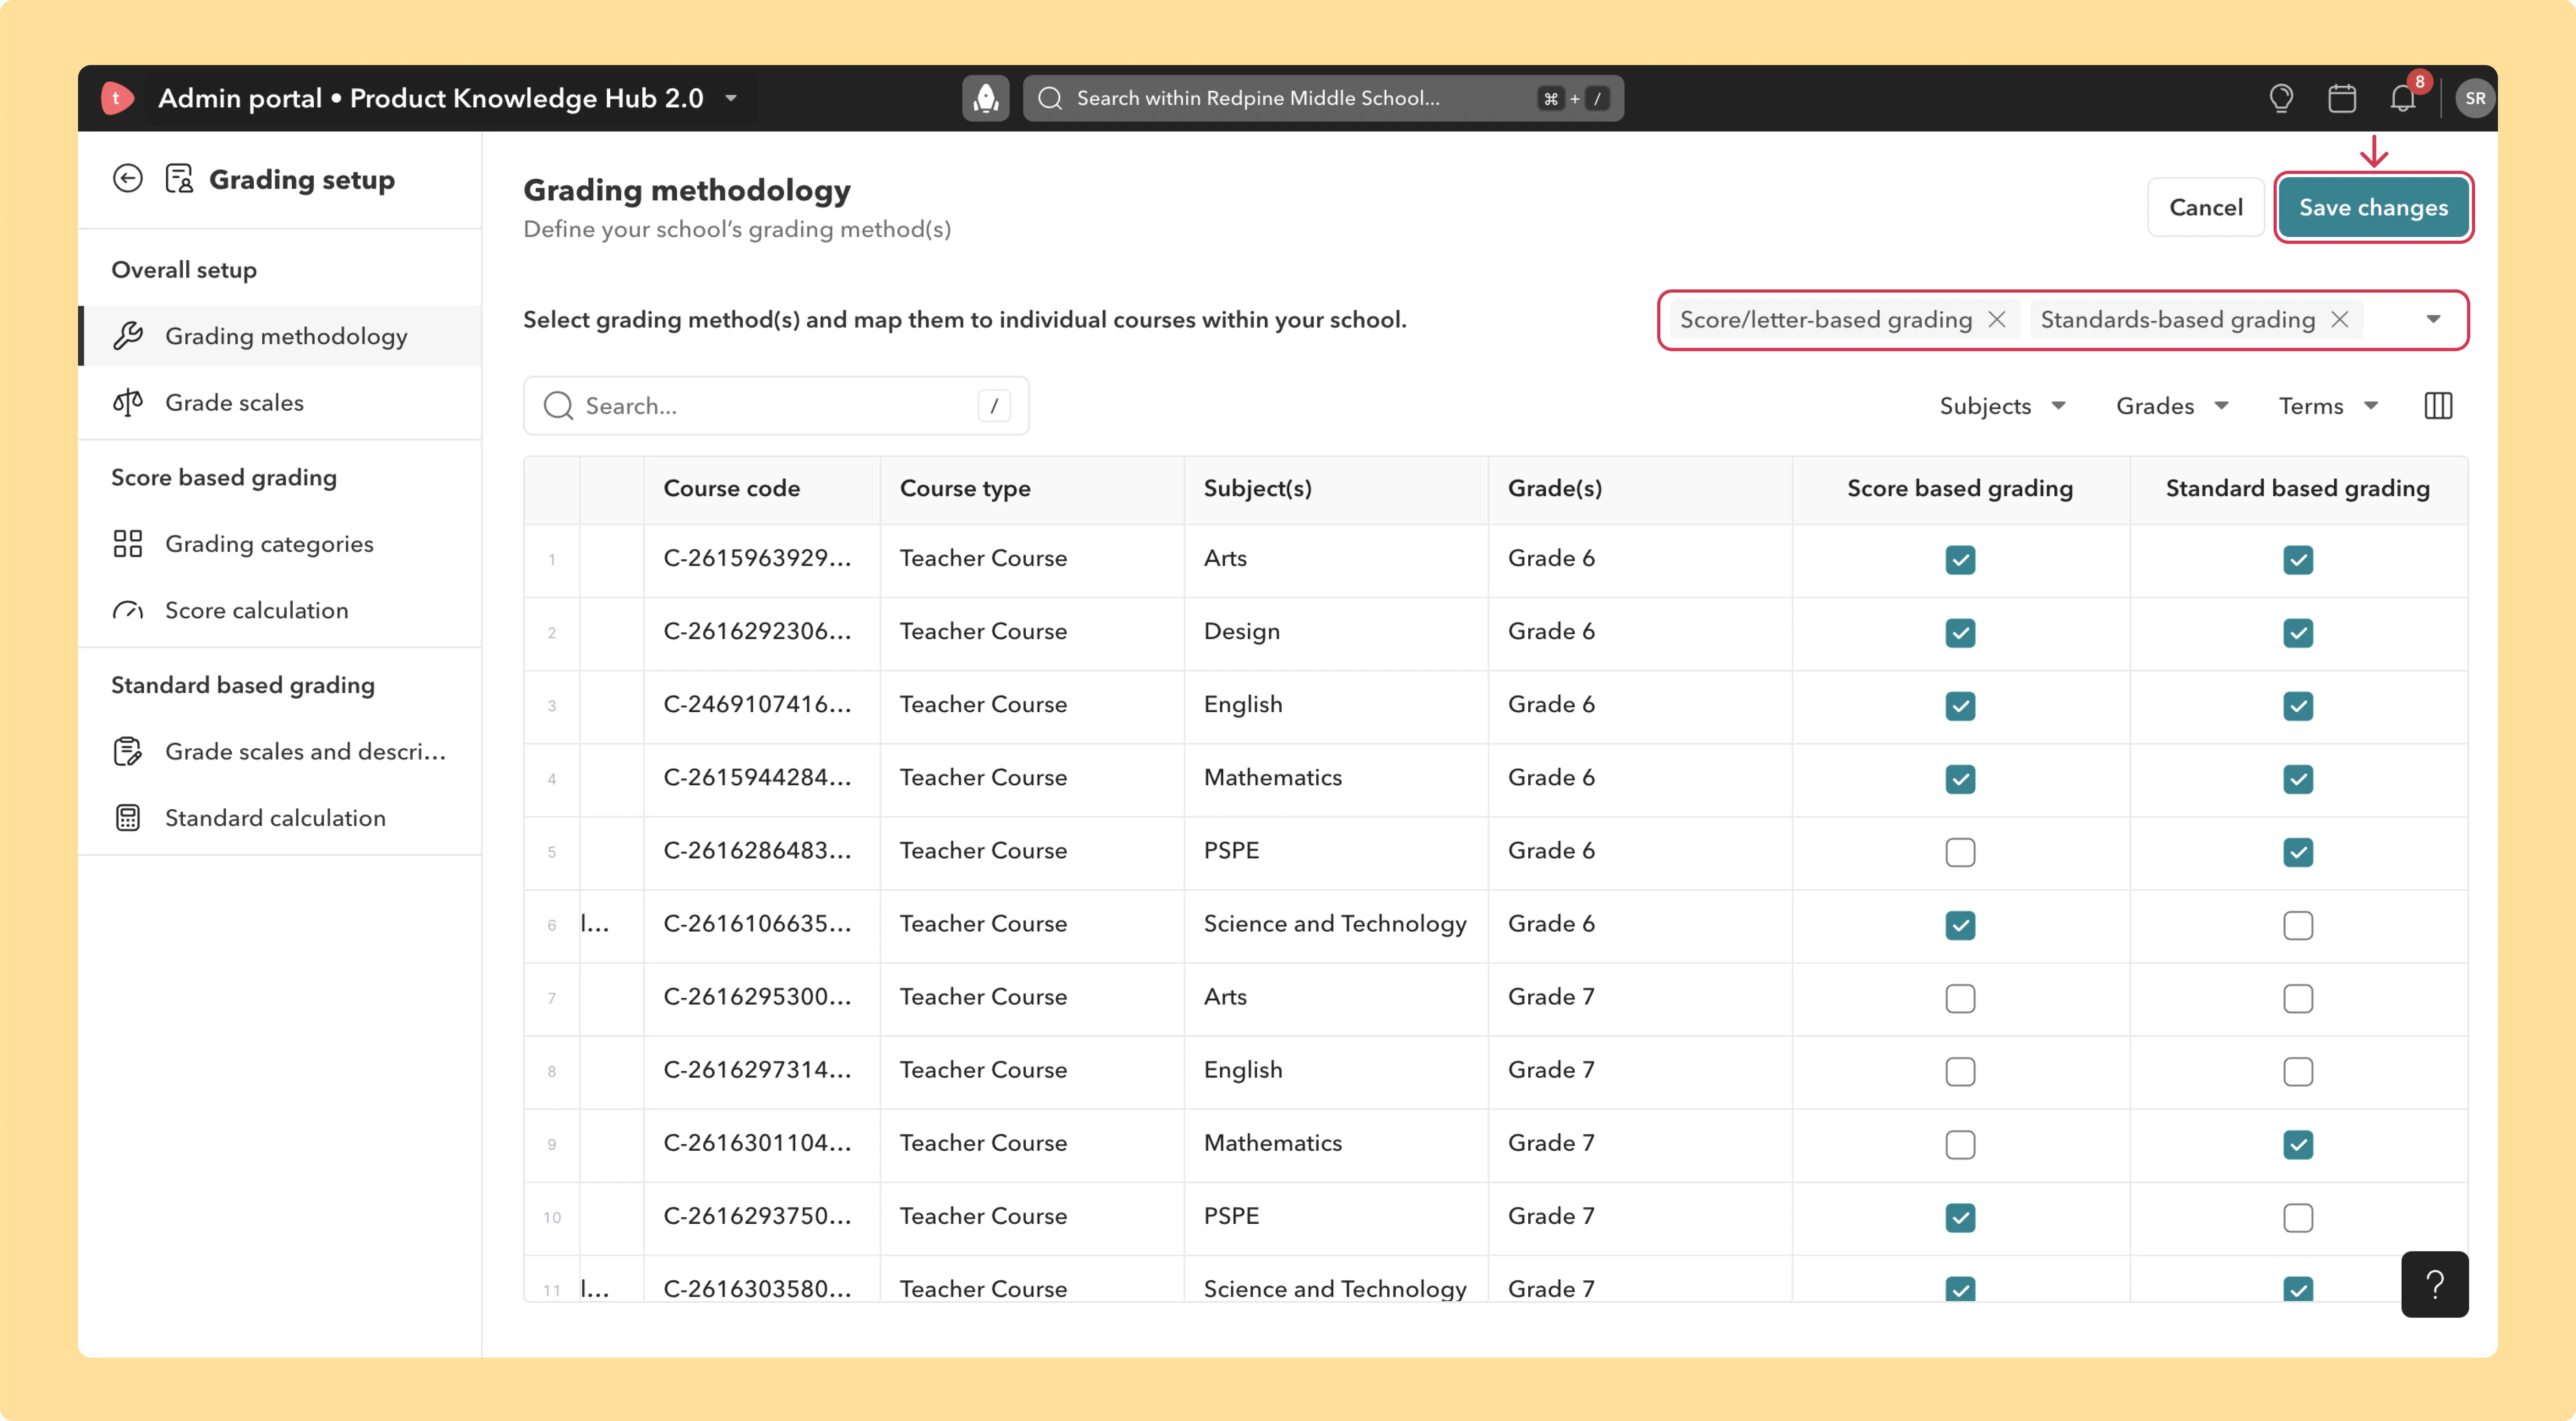Click the column layout icon beside Terms
The height and width of the screenshot is (1421, 2576).
click(2438, 406)
